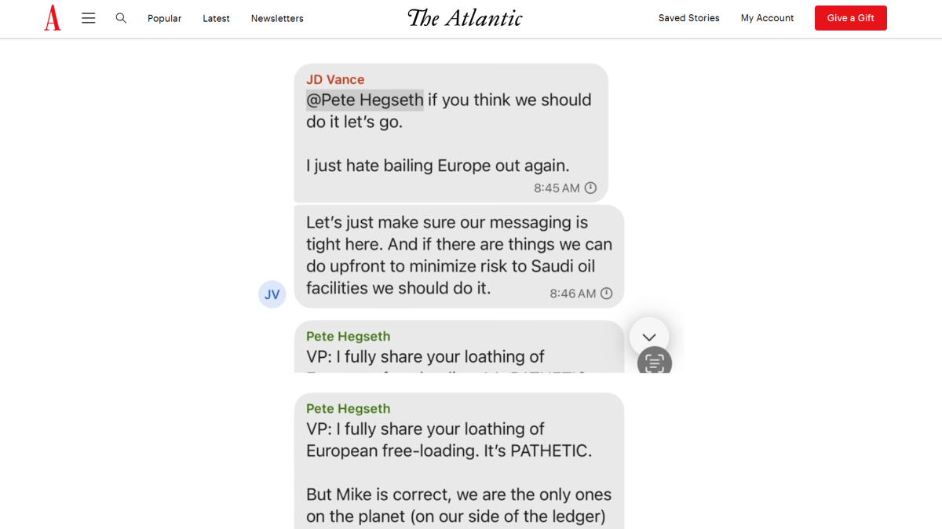Screen dimensions: 942x529
Task: Open Saved Stories
Action: [688, 18]
